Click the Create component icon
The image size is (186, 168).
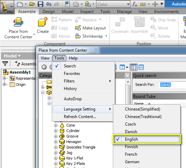click(x=43, y=22)
